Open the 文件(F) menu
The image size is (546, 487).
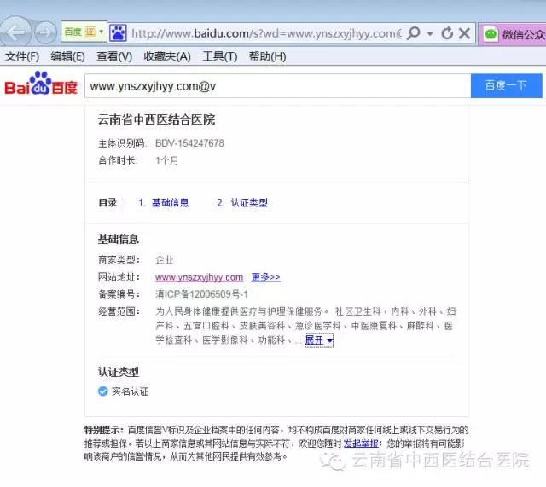coord(22,56)
